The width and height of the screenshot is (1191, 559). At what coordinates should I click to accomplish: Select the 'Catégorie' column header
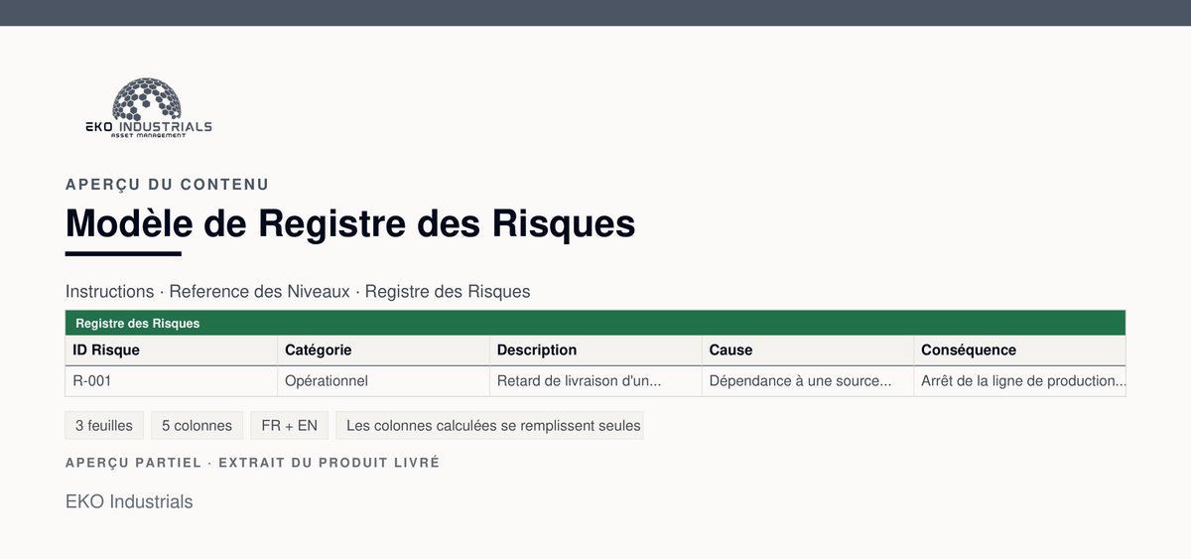[383, 350]
